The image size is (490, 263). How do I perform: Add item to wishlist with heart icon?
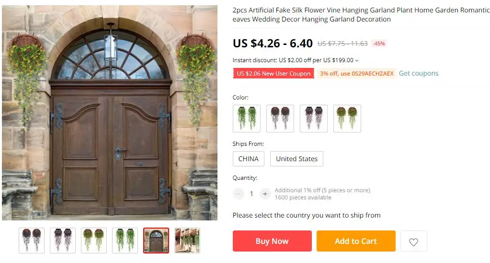tap(413, 241)
